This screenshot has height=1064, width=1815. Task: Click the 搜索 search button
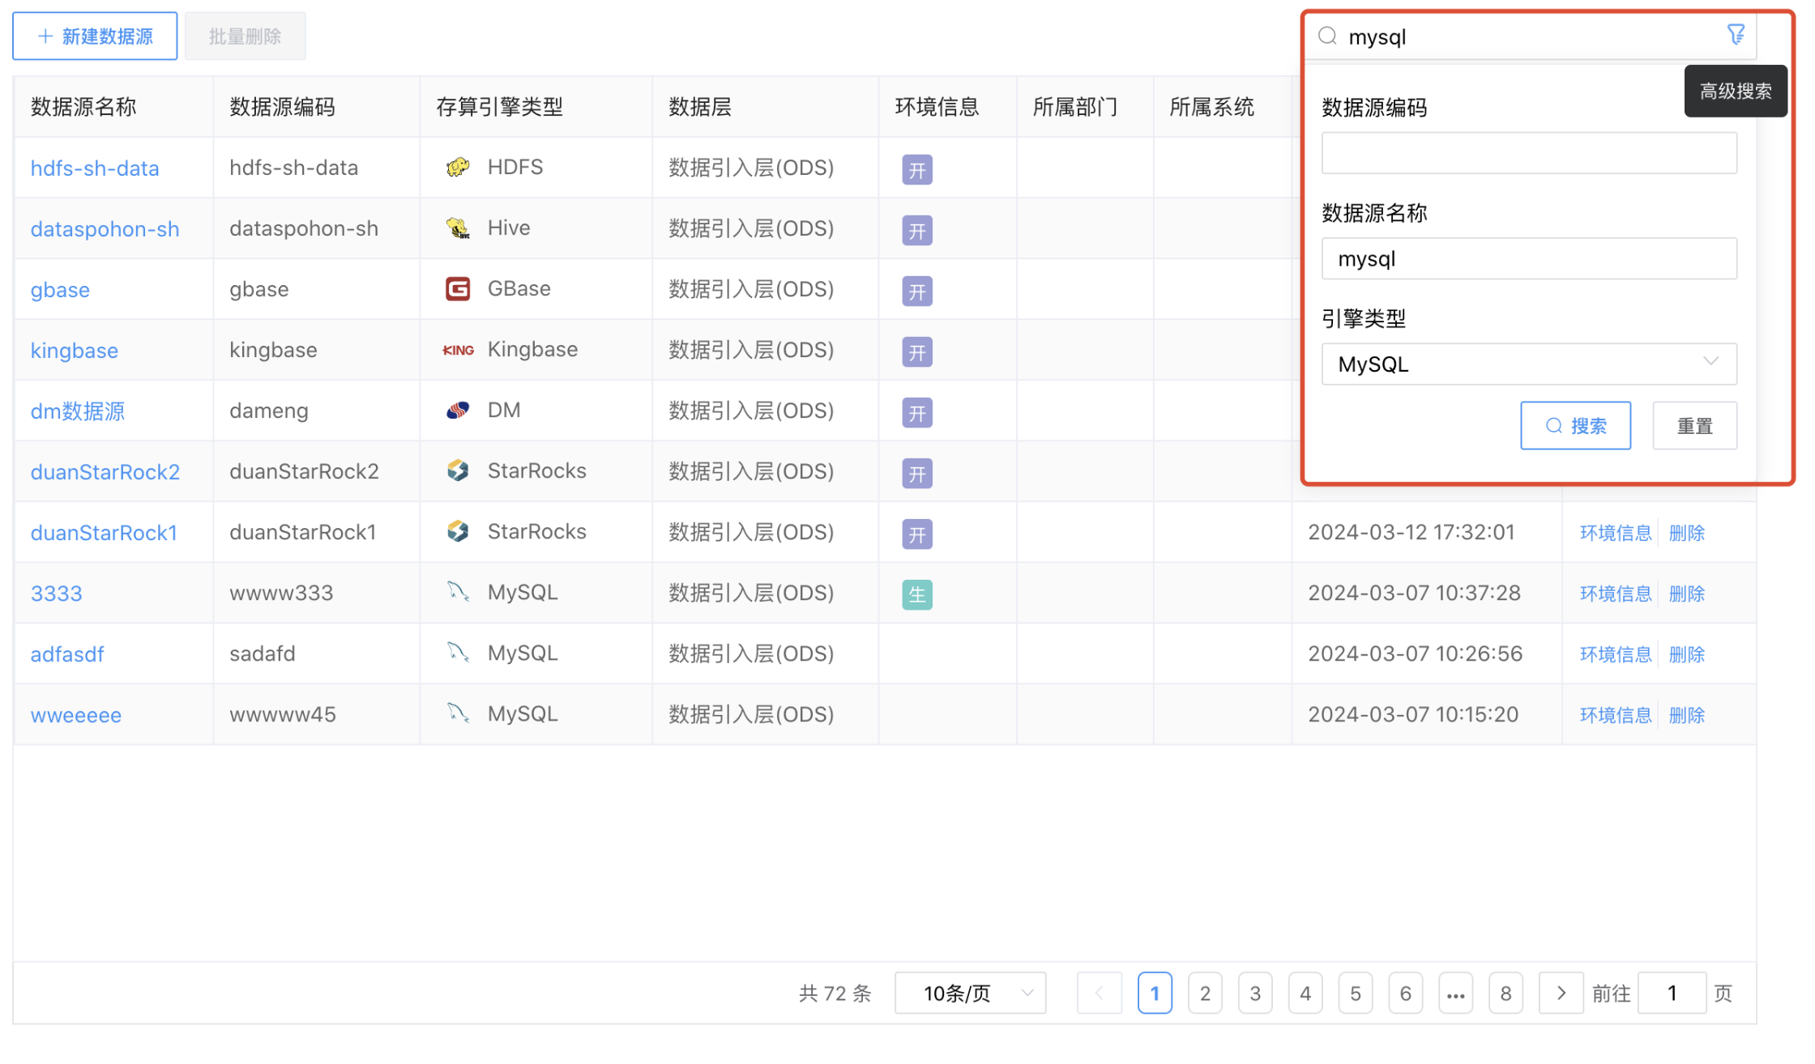click(1575, 425)
